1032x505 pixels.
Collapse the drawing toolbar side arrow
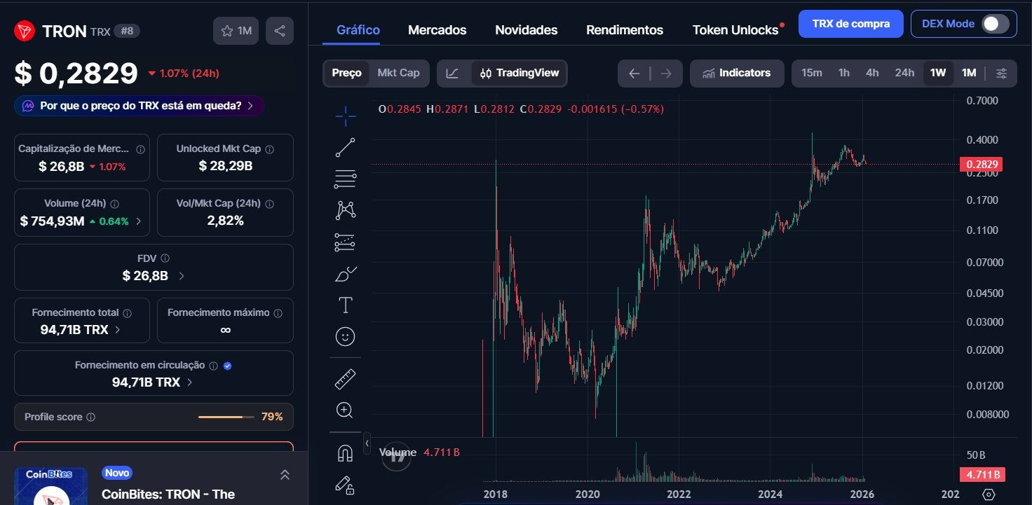click(x=367, y=443)
